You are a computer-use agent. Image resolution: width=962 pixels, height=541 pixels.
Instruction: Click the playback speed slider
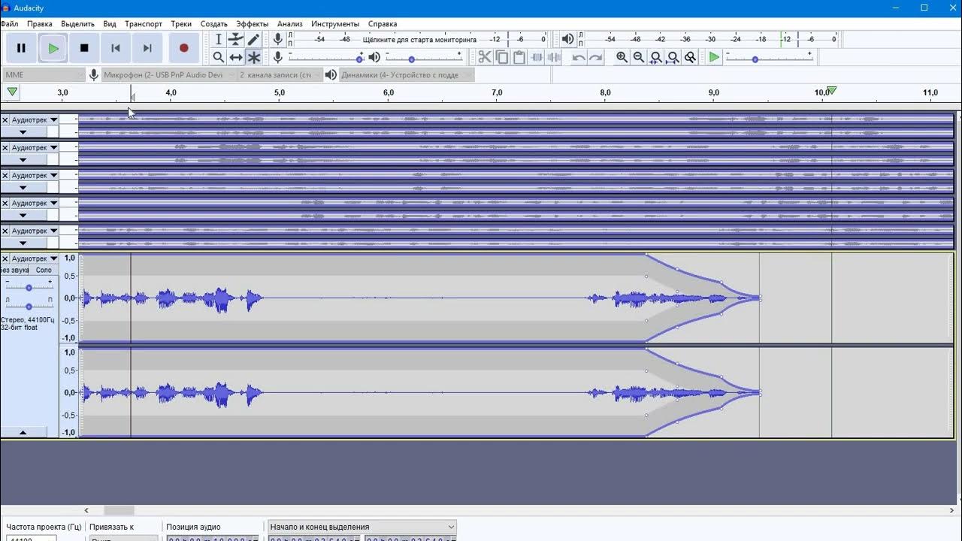point(767,57)
